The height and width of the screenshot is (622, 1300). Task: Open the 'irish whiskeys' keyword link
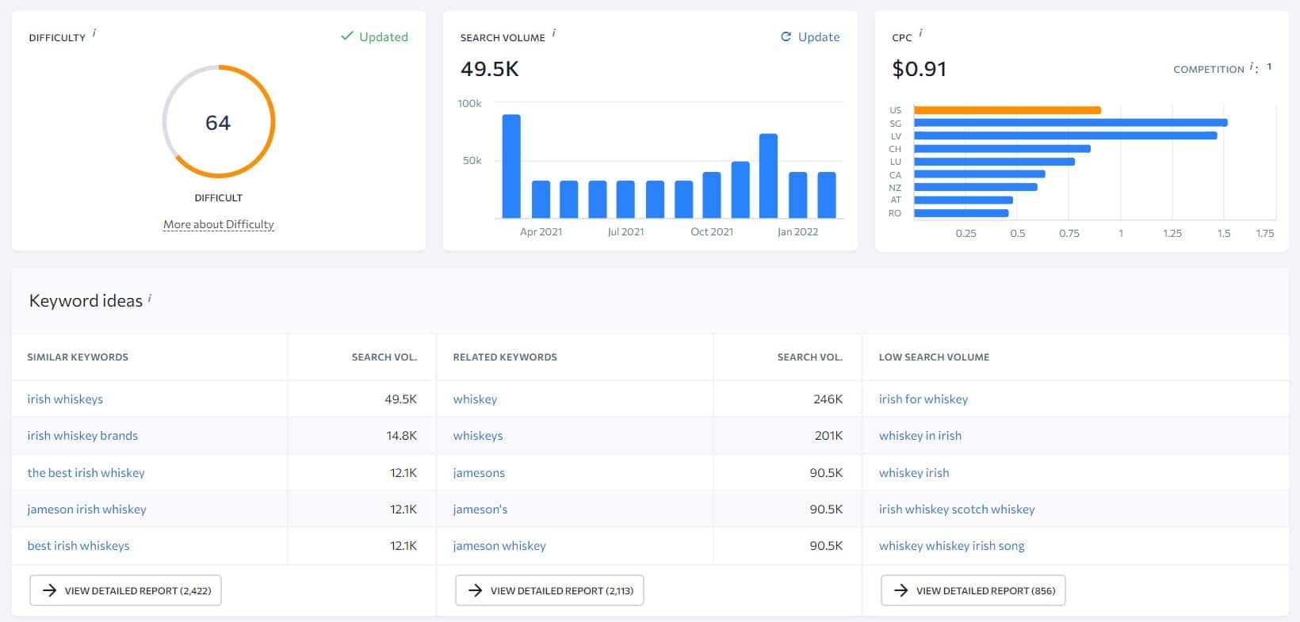(65, 399)
